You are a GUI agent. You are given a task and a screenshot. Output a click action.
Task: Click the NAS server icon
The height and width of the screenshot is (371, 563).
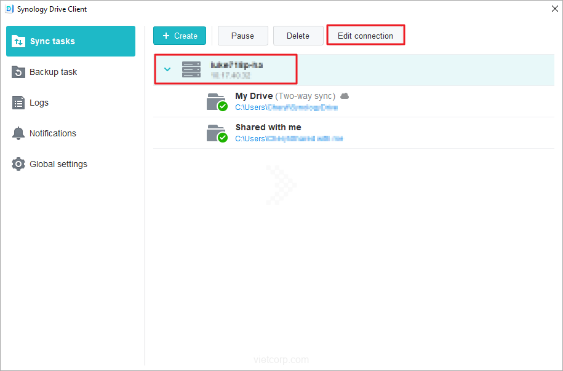click(x=191, y=69)
